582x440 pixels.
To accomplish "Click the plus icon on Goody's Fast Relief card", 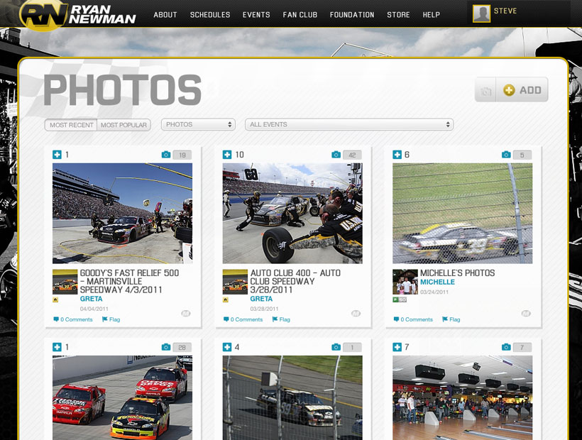I will [x=57, y=155].
